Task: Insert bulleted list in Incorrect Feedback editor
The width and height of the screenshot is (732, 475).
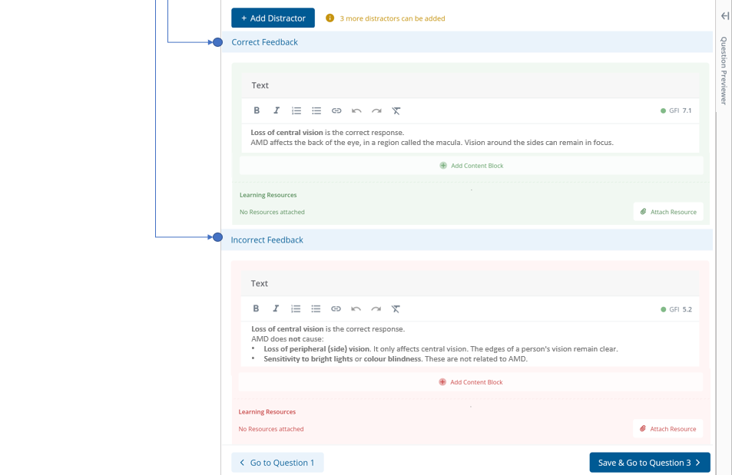Action: (316, 308)
